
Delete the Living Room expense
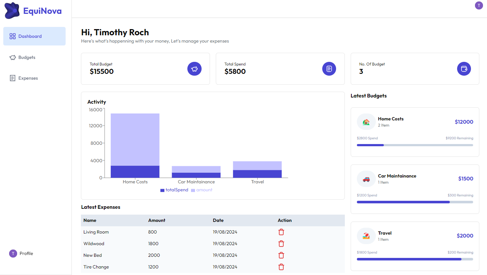tap(281, 232)
